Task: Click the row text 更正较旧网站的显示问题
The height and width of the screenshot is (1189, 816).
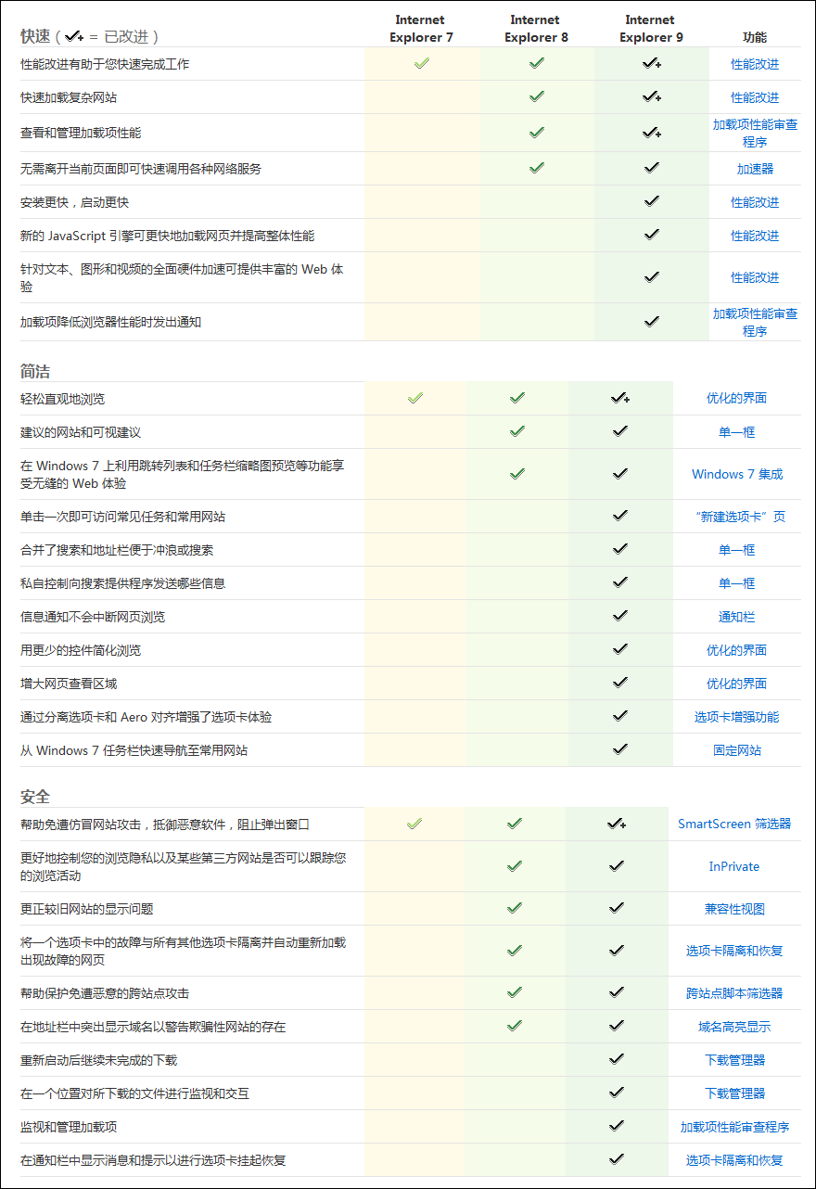Action: click(87, 909)
